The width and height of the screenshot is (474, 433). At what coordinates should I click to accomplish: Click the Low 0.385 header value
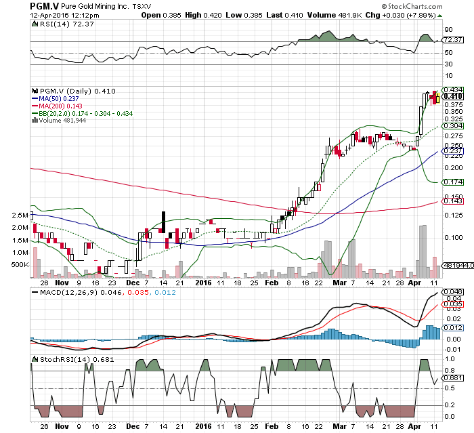[x=244, y=15]
